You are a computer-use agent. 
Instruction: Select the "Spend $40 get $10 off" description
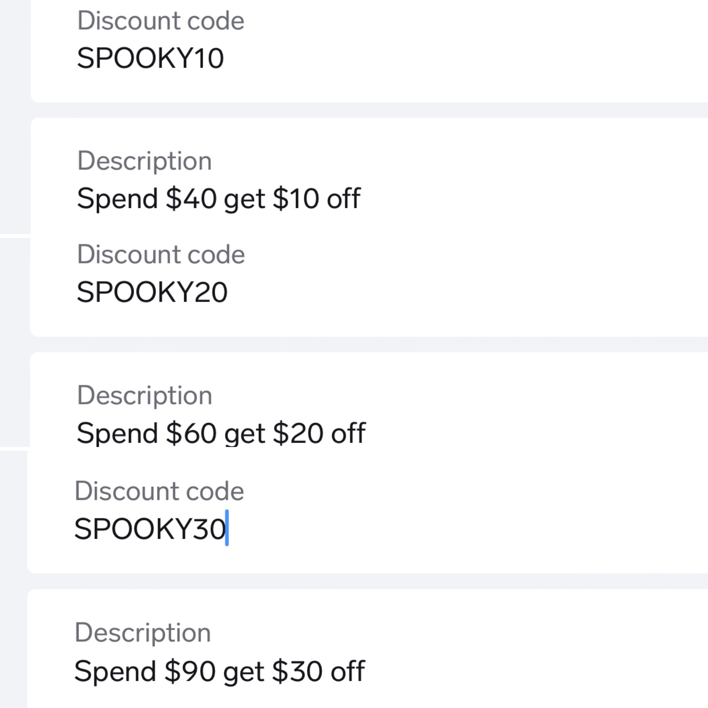point(219,198)
